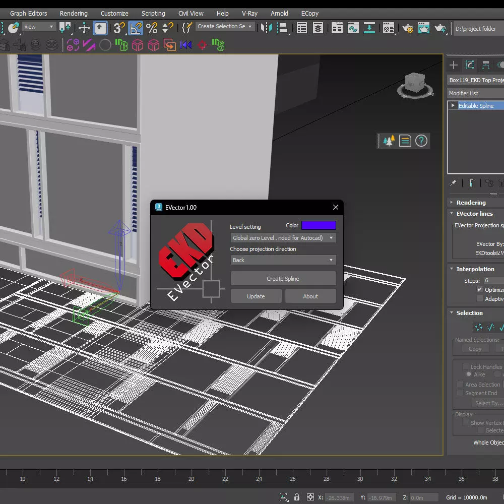Click the Mirror tool icon
Image resolution: width=504 pixels, height=504 pixels.
(x=267, y=28)
